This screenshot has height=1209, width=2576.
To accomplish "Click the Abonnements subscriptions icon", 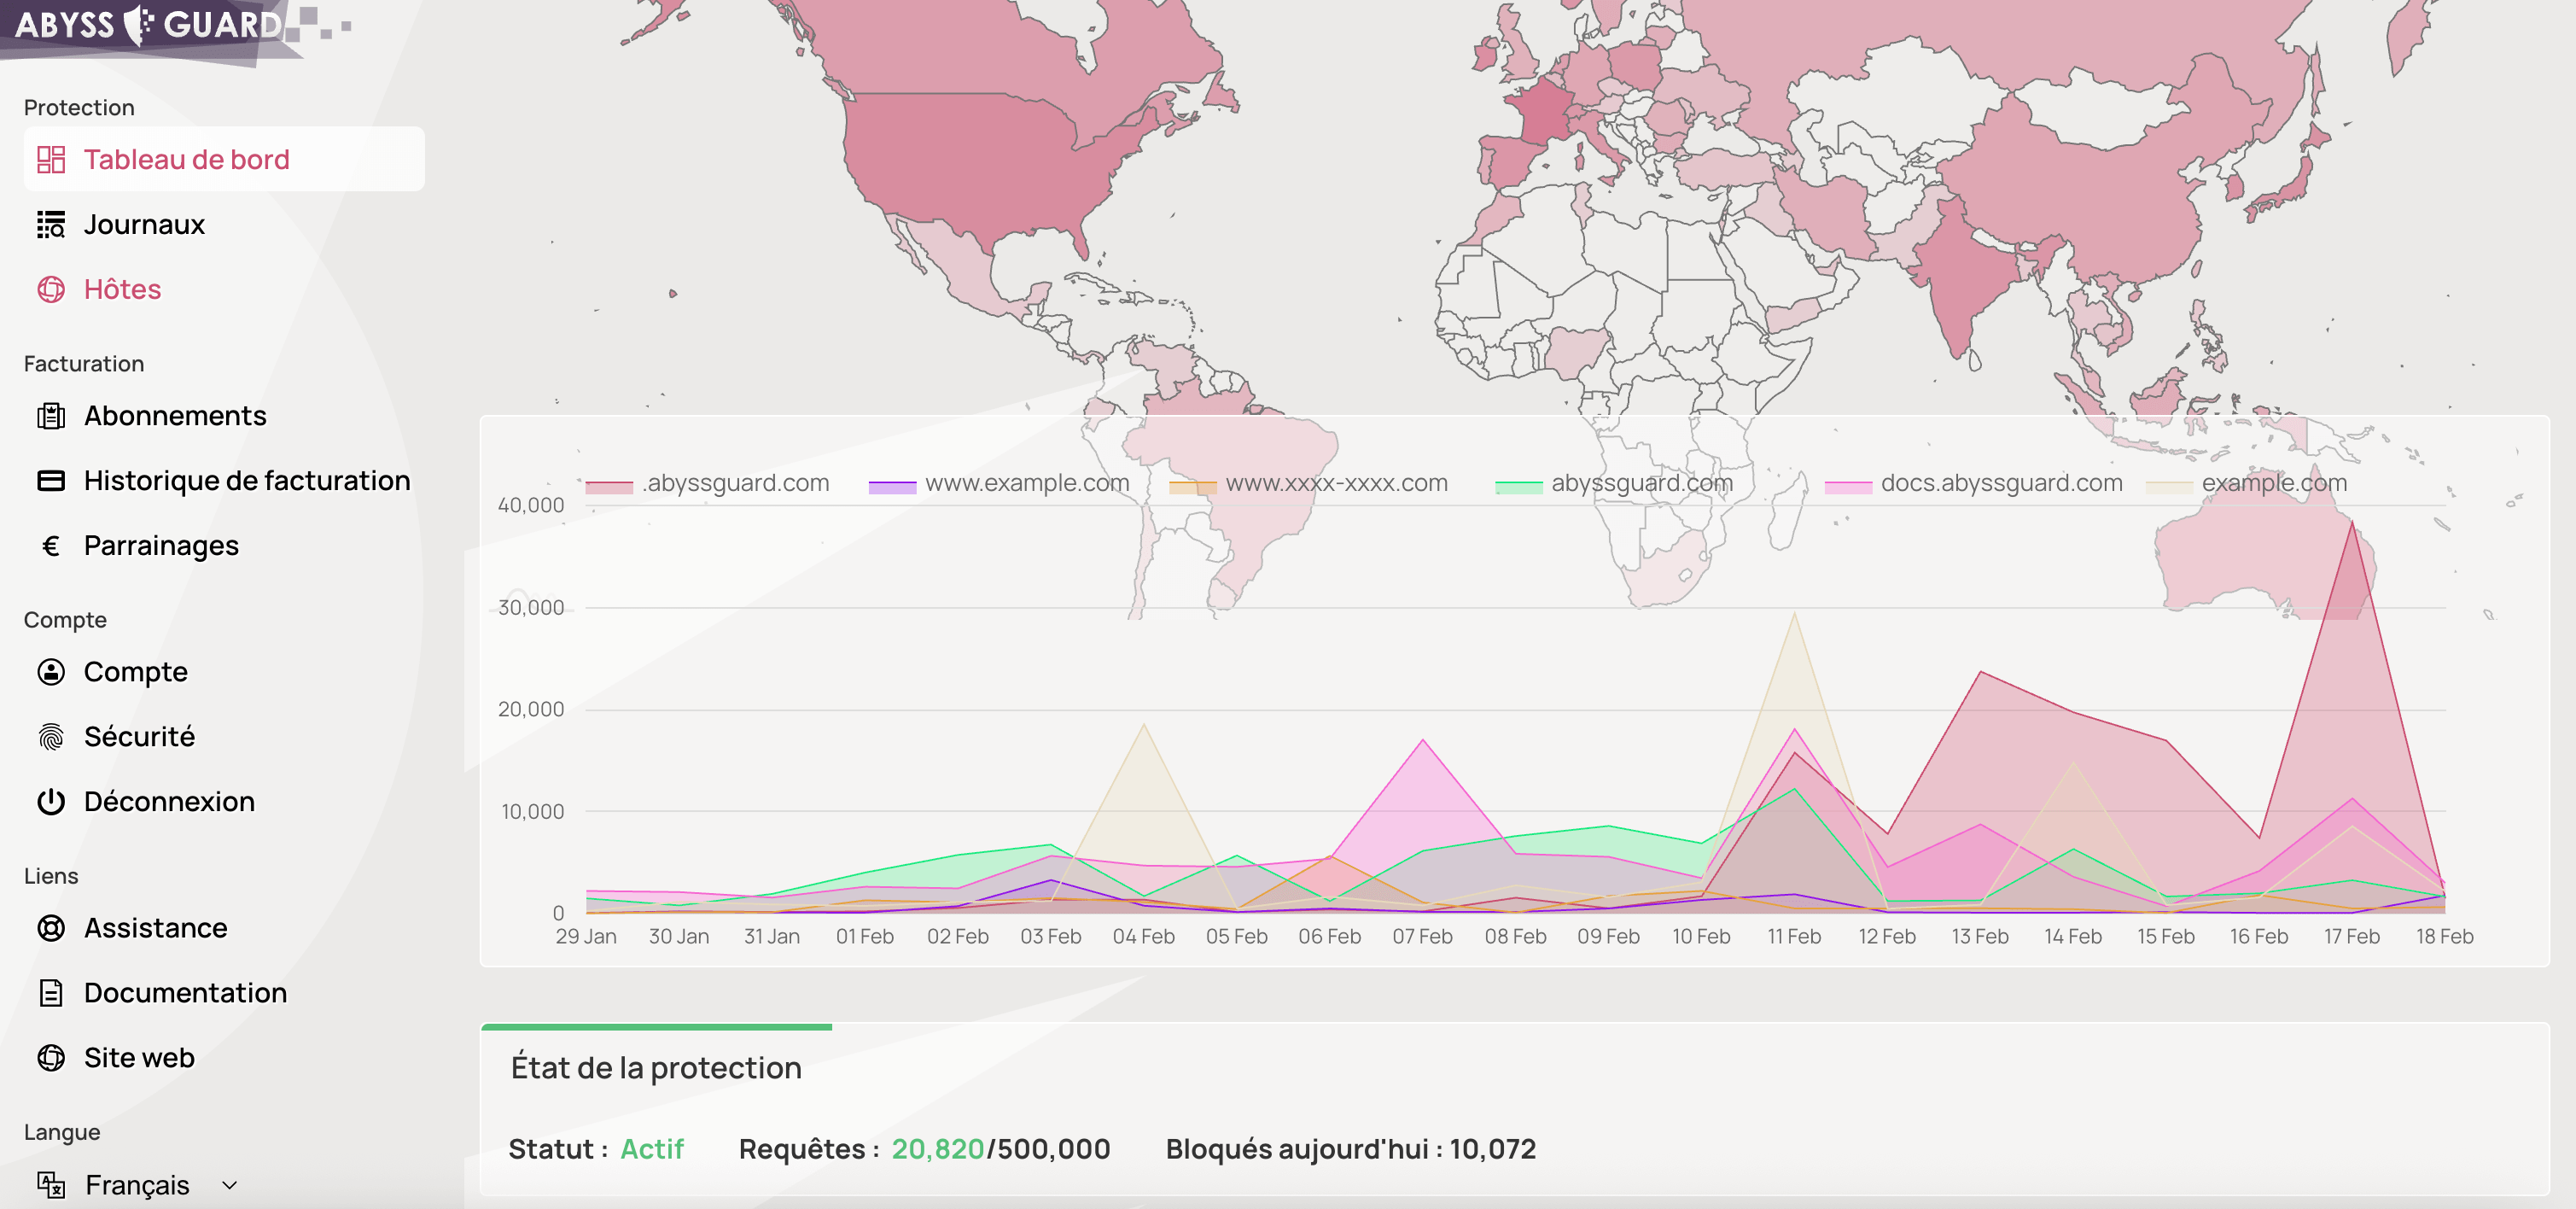I will pos(51,416).
